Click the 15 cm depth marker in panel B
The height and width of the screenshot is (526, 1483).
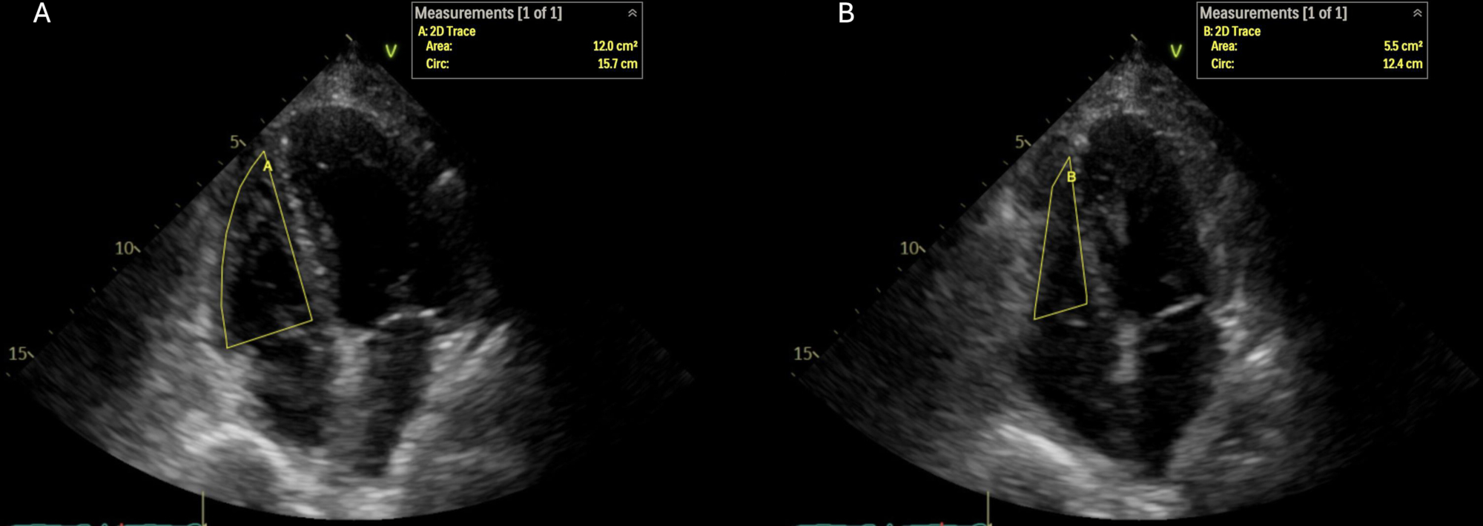pyautogui.click(x=805, y=354)
